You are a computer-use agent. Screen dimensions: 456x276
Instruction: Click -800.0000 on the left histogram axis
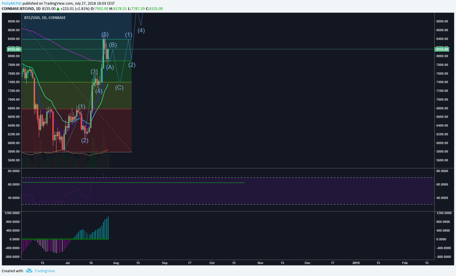point(12,257)
